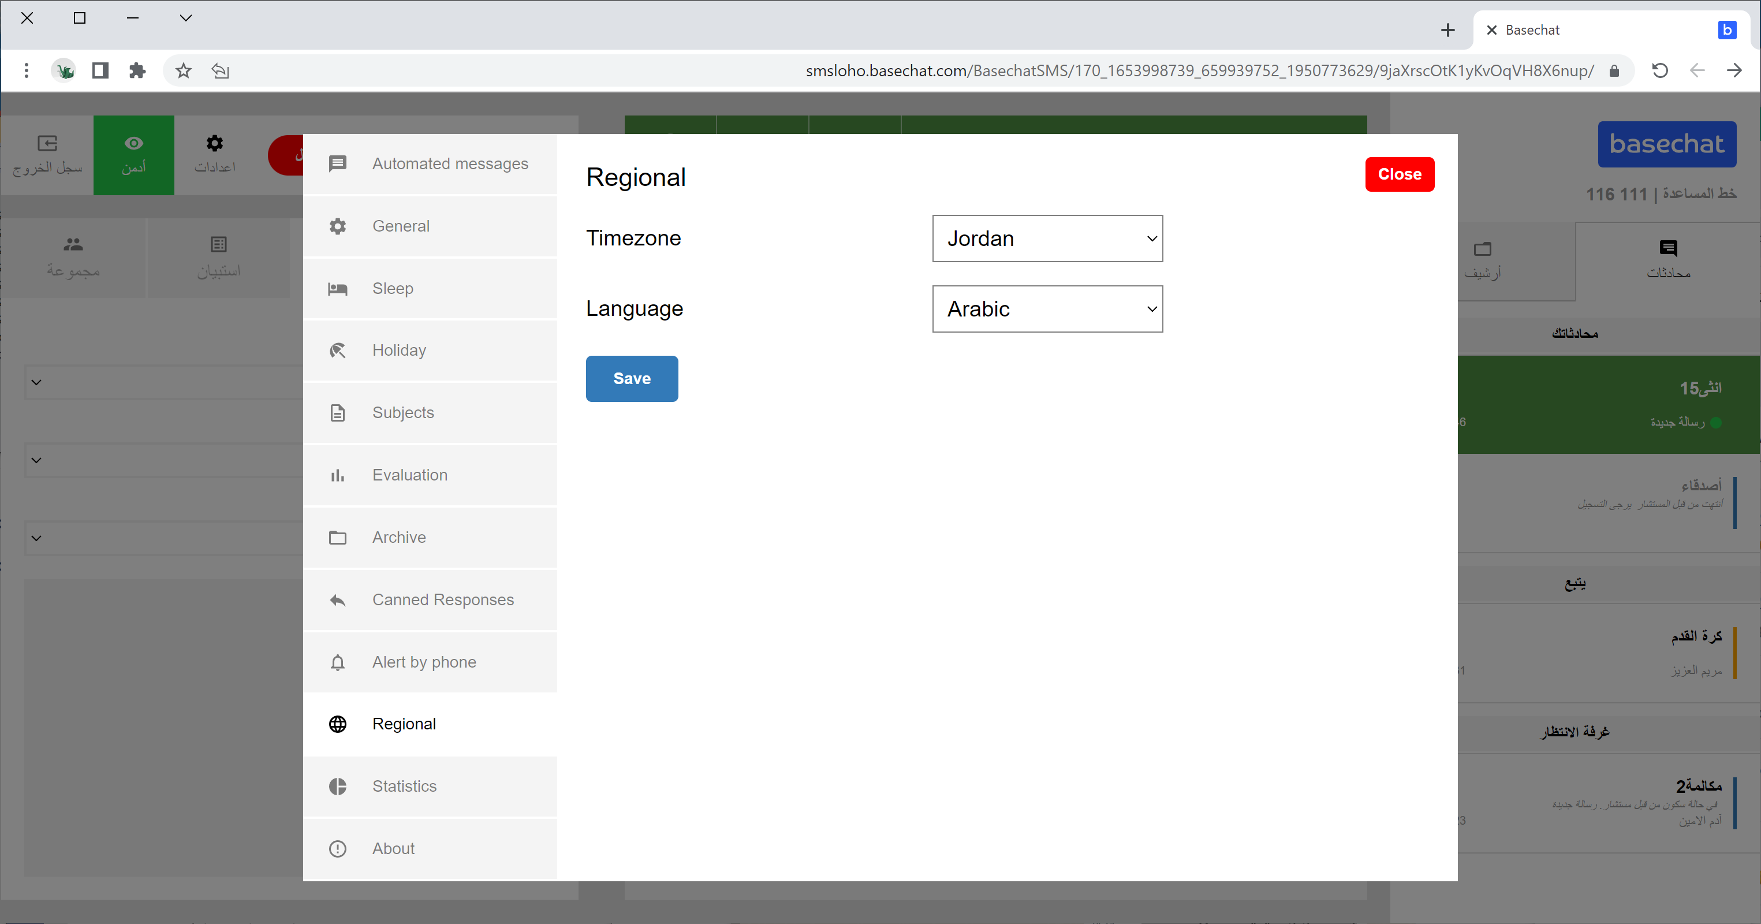Click the blue Save button
Image resolution: width=1761 pixels, height=924 pixels.
click(x=632, y=379)
